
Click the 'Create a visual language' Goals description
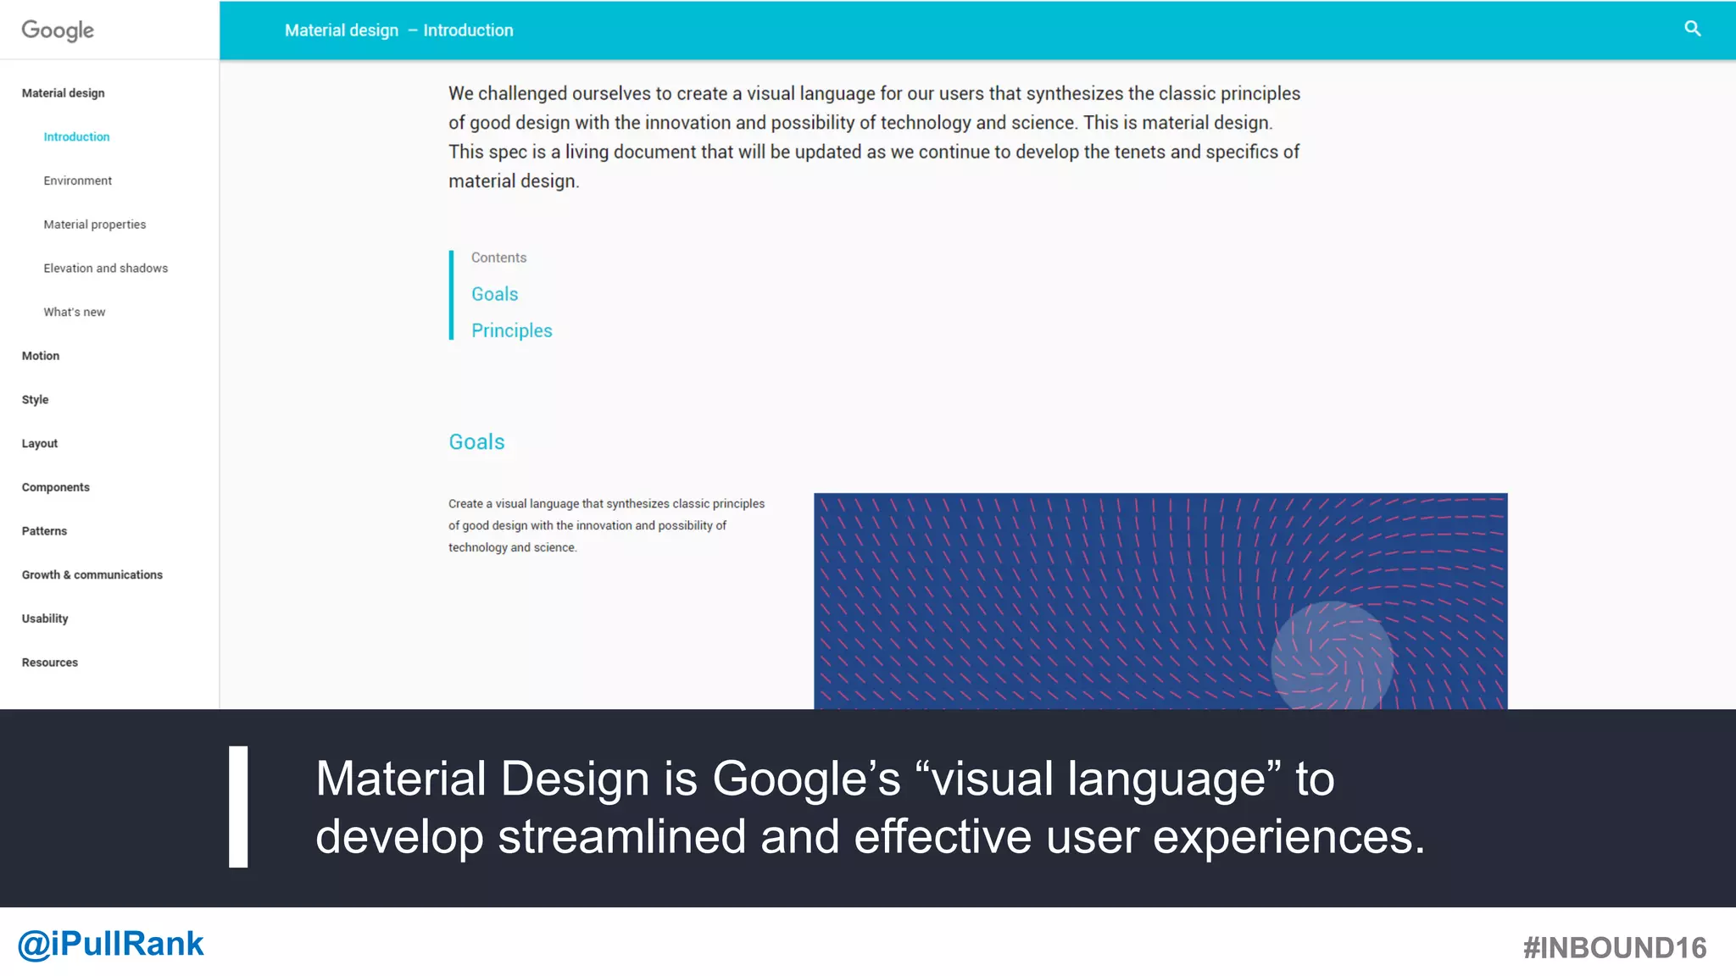(607, 525)
